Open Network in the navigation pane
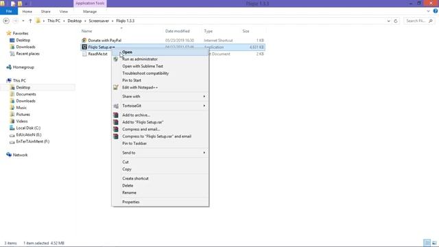The width and height of the screenshot is (439, 247). pyautogui.click(x=20, y=155)
